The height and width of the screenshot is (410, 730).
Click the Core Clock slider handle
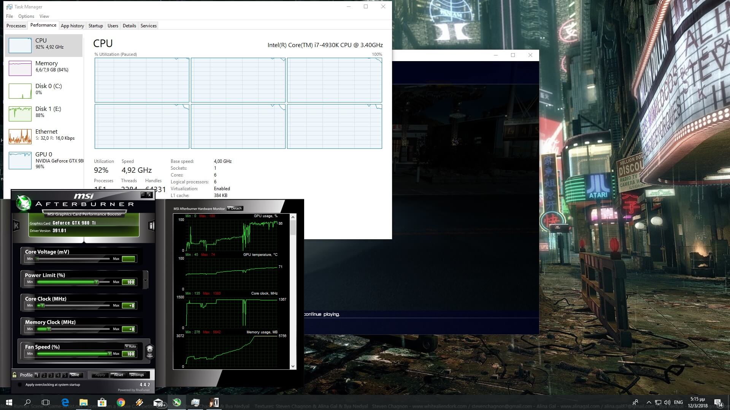point(42,305)
